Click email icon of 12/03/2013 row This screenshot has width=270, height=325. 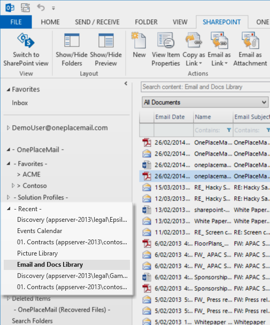[x=146, y=198]
